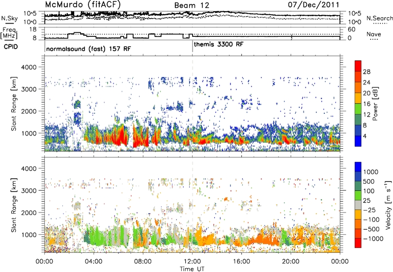Click 'Slant Range [km]' label of velocity panel

point(14,205)
